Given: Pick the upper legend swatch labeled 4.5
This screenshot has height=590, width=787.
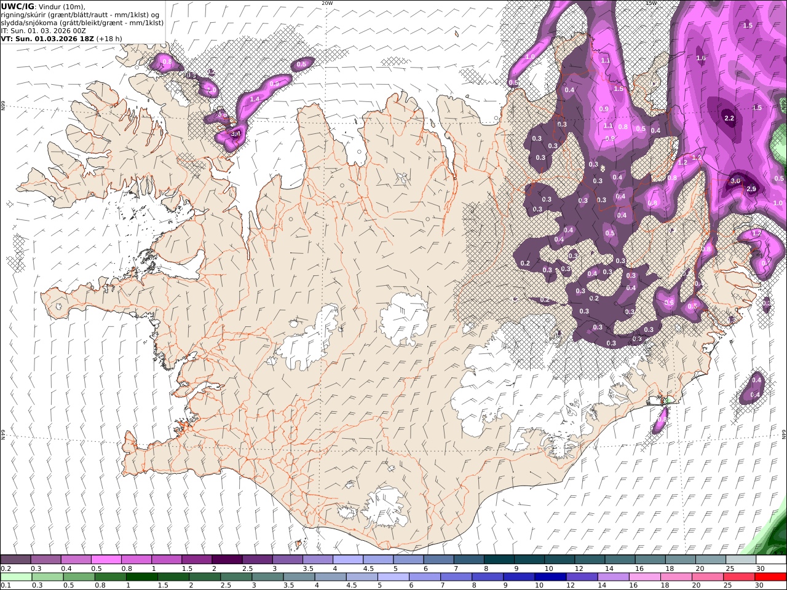Looking at the screenshot, I should tap(378, 559).
